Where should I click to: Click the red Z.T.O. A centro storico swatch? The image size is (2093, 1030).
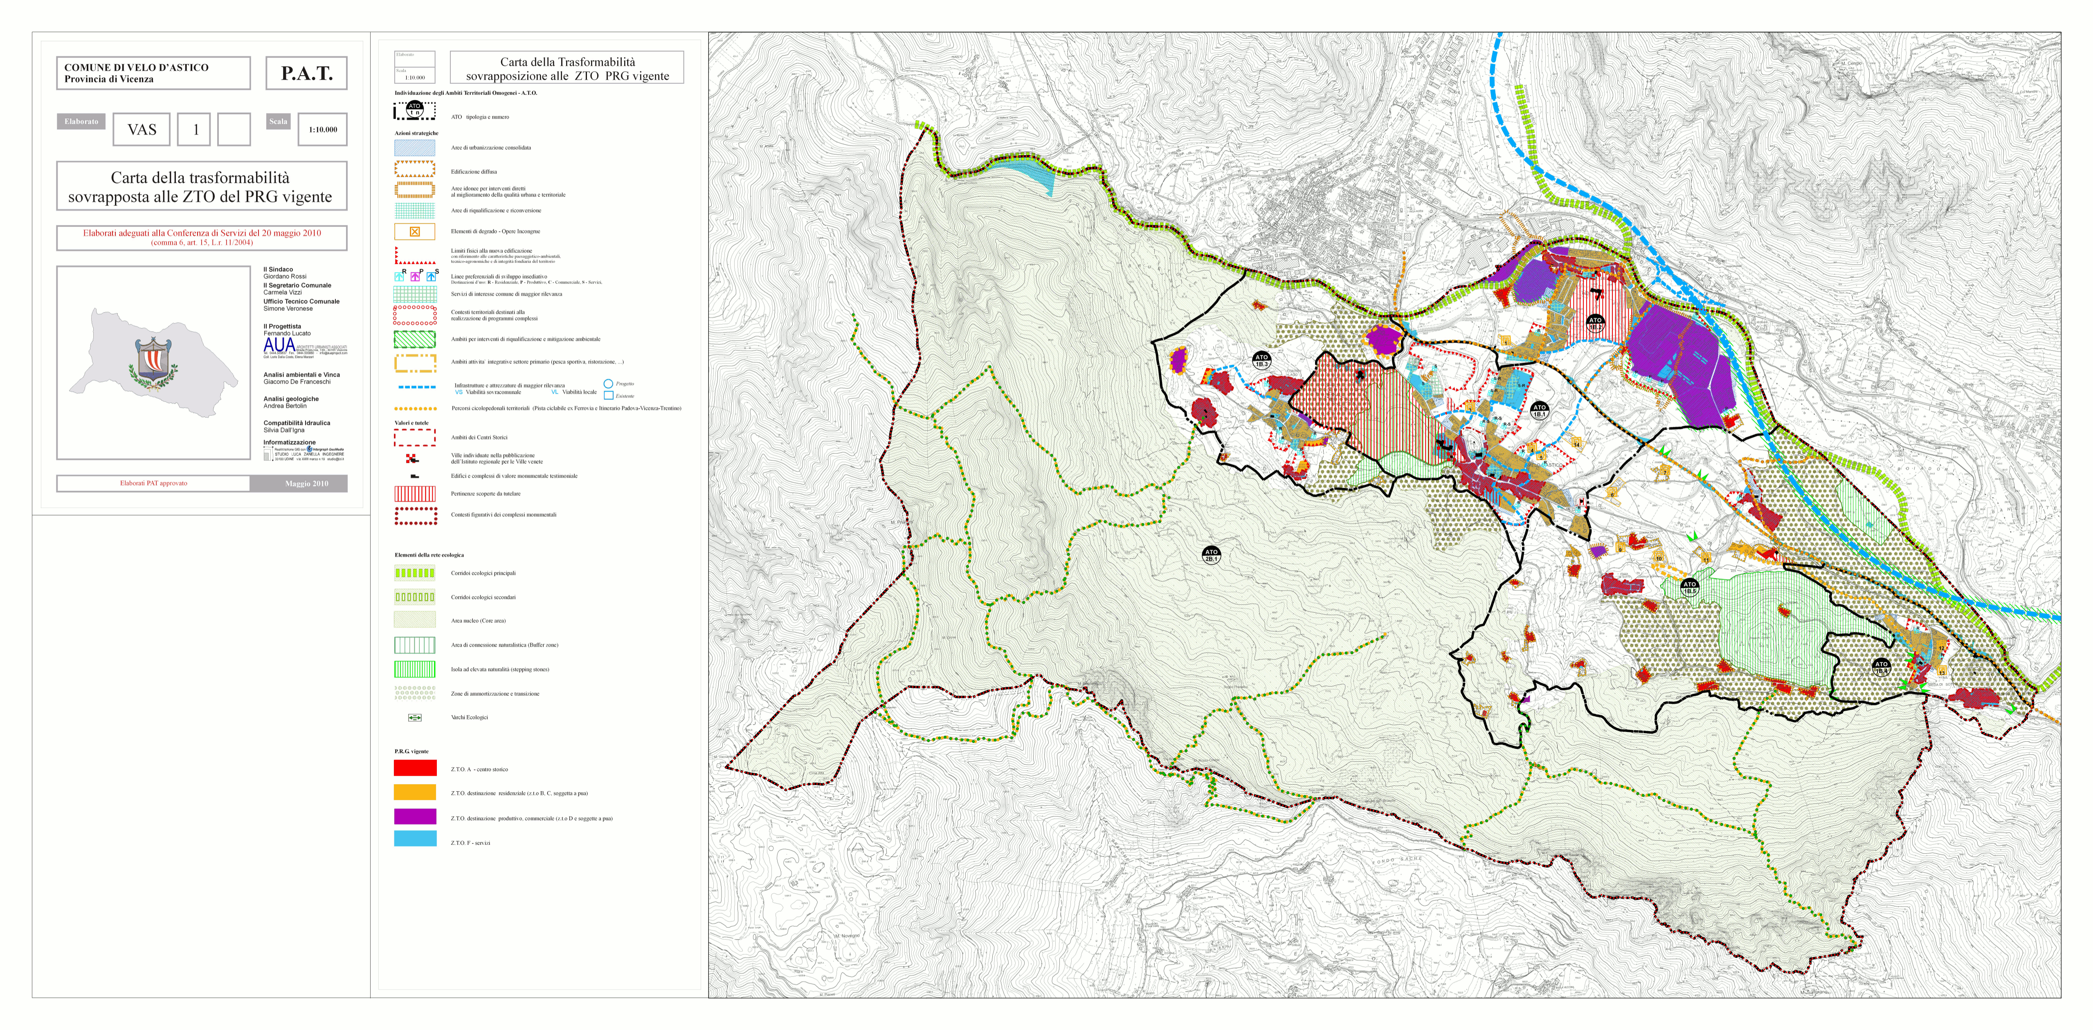[x=414, y=768]
